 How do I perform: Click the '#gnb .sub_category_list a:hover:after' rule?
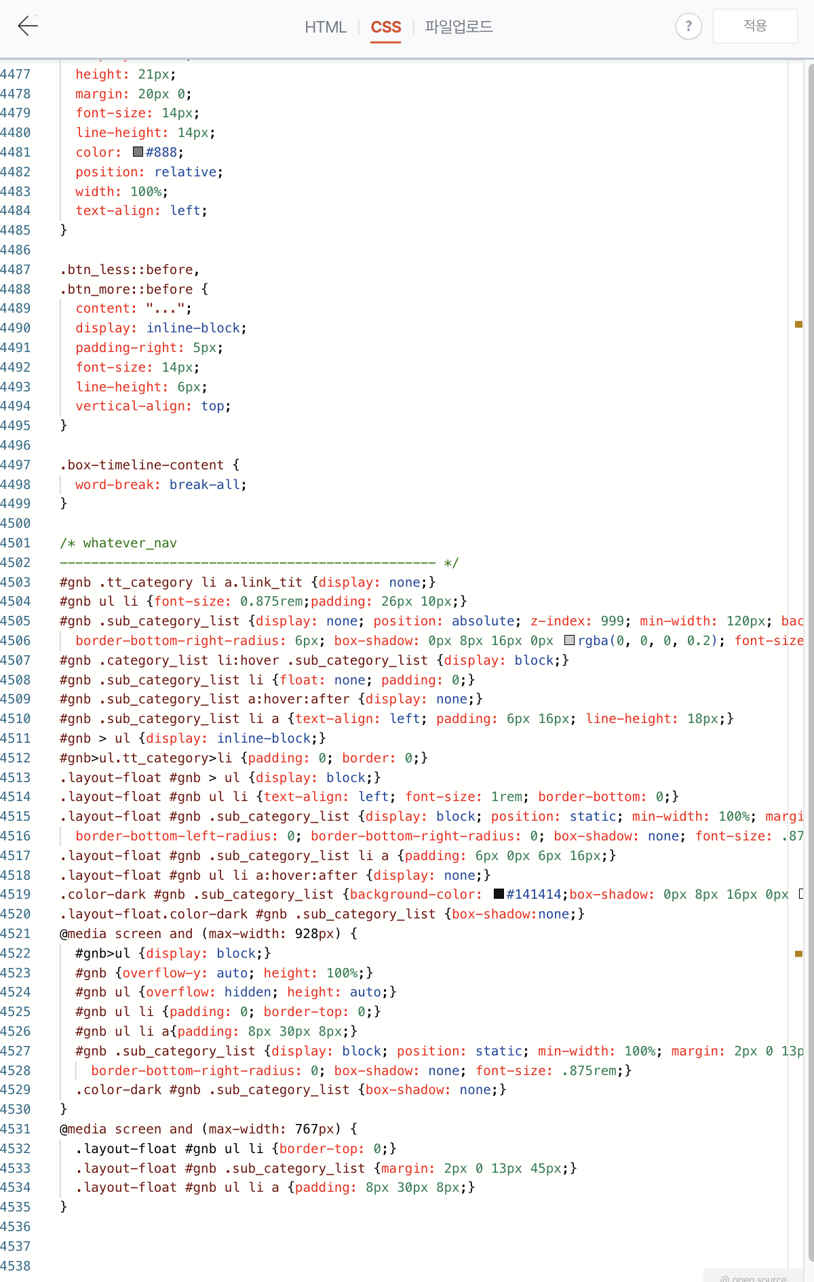tap(271, 699)
